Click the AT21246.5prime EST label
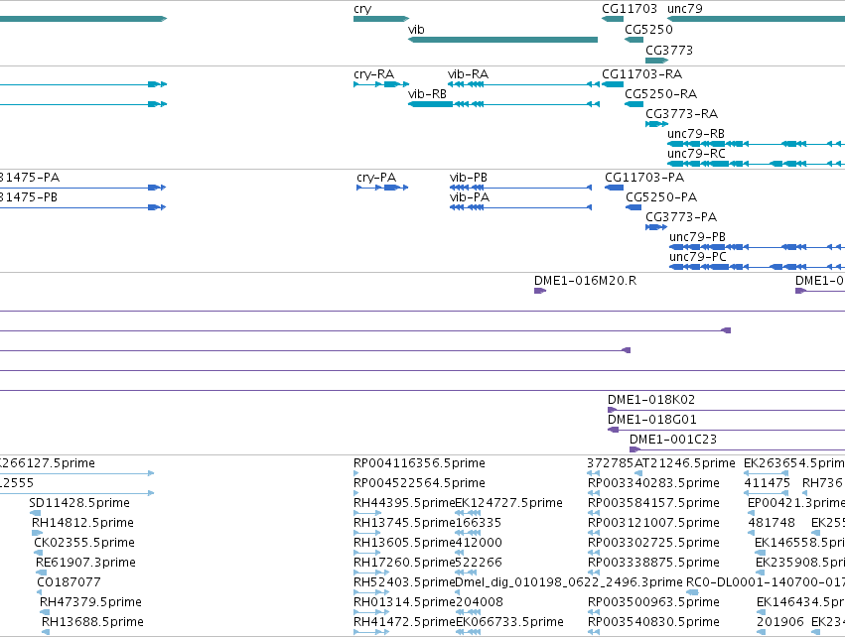Screen dimensions: 845x637 point(684,463)
